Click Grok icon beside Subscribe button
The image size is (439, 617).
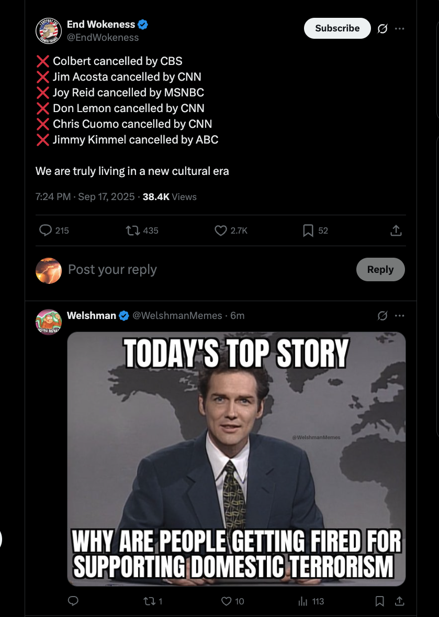coord(382,29)
